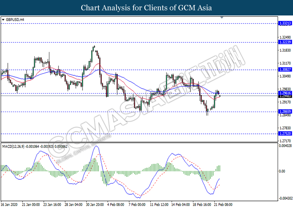This screenshot has width=293, height=209.
Task: Click the 11 Feb 12:00 time label
Action: 159,205
